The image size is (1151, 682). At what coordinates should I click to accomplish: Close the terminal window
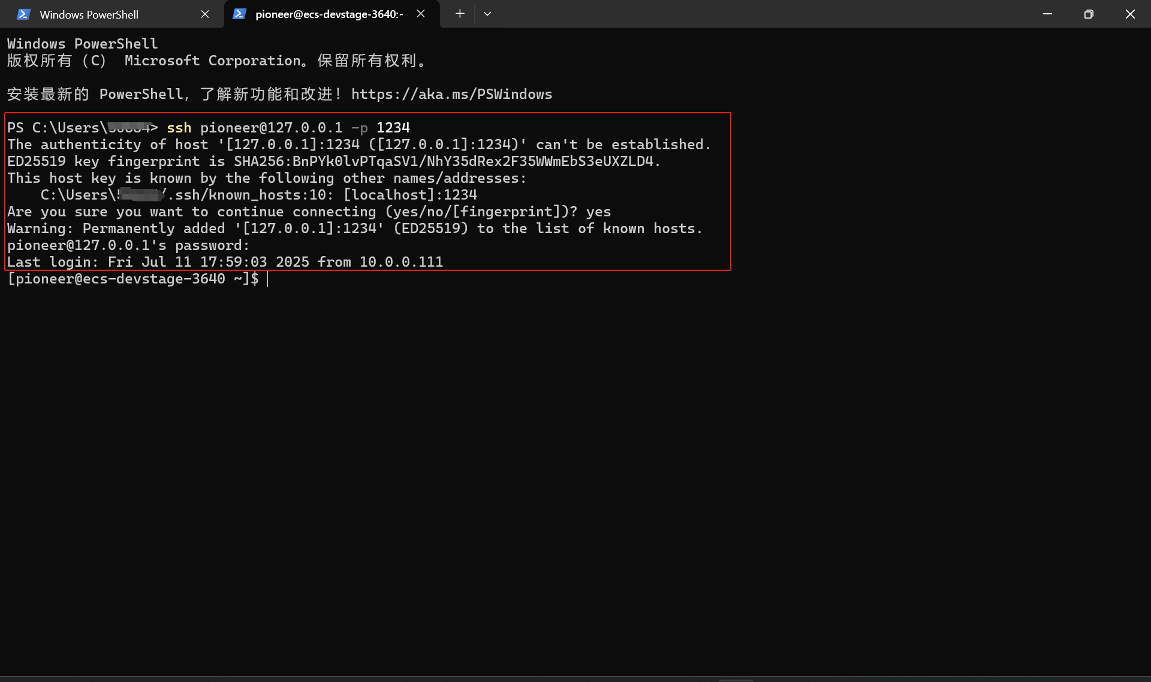tap(1130, 14)
